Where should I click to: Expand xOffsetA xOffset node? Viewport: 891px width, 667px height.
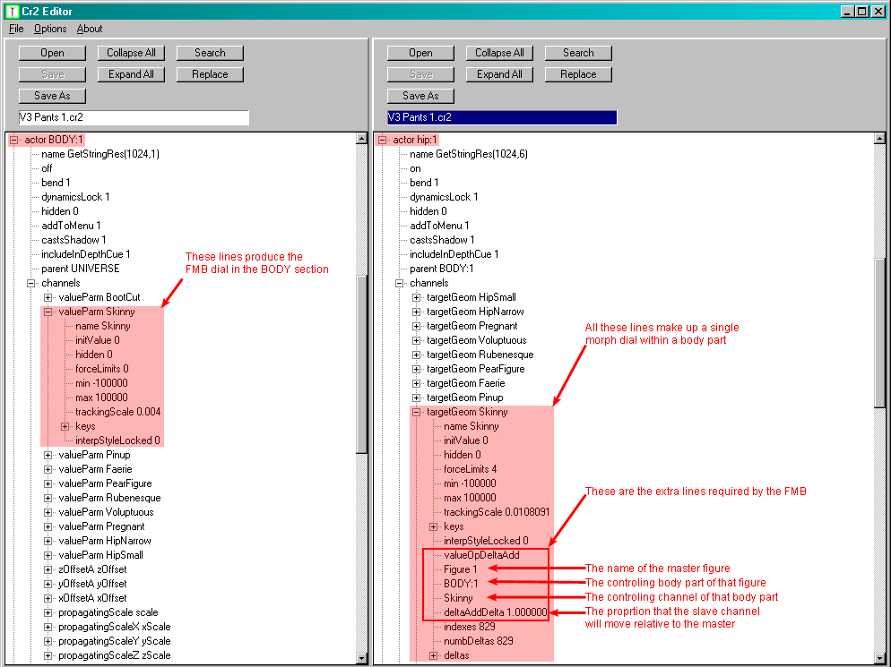pyautogui.click(x=48, y=598)
